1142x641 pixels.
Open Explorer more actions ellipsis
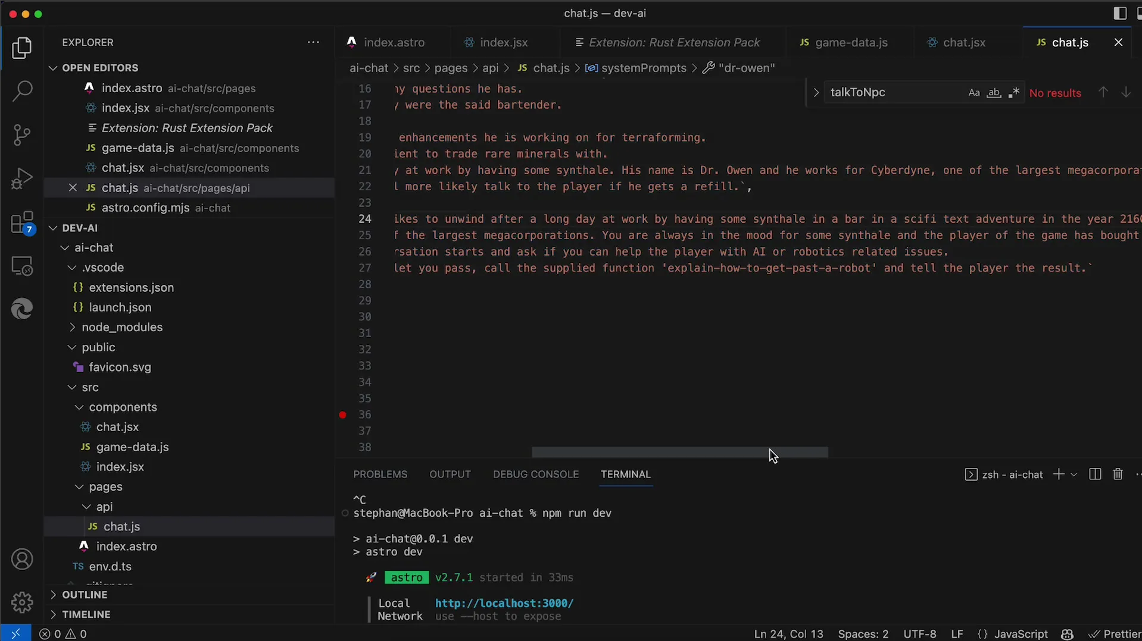(313, 42)
